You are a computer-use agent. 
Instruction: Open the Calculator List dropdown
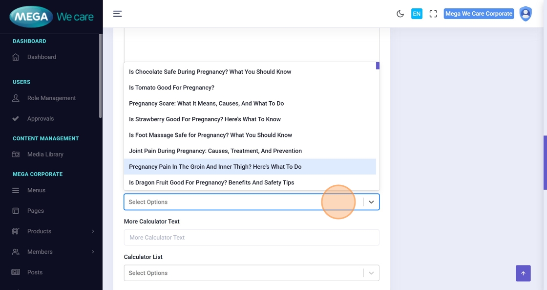point(251,273)
